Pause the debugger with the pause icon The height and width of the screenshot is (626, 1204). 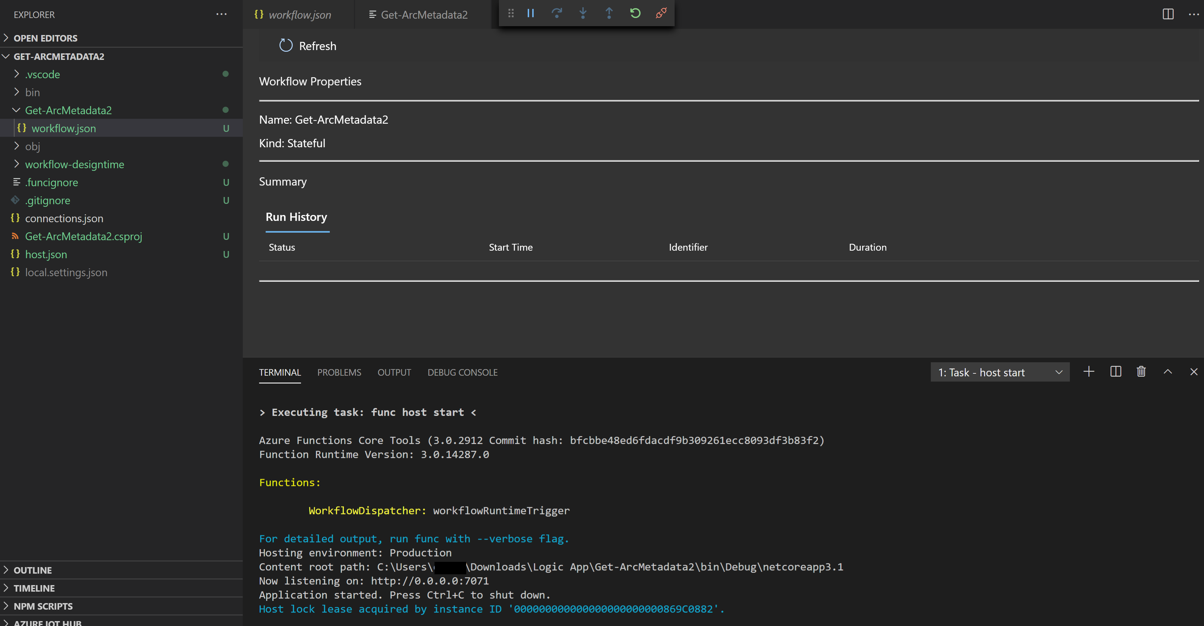click(x=530, y=13)
